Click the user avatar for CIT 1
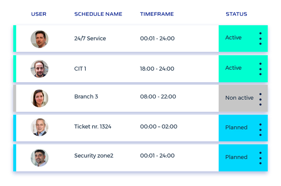The width and height of the screenshot is (281, 186). pos(39,69)
